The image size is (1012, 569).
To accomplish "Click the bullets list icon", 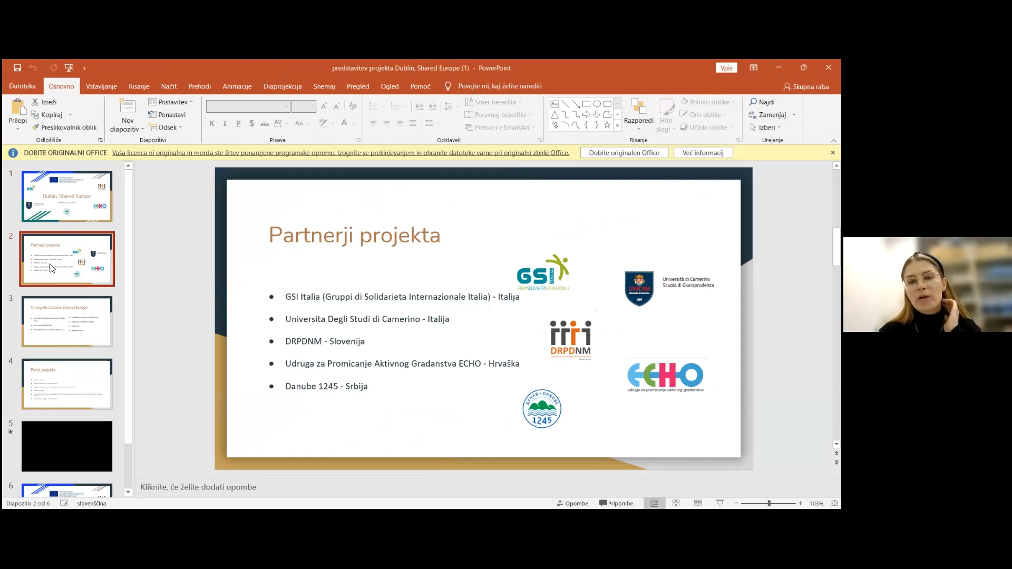I will point(373,106).
